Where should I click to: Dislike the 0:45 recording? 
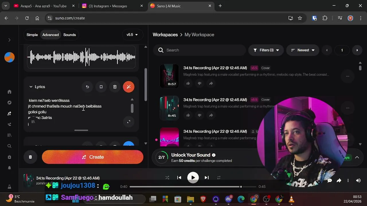click(x=200, y=115)
